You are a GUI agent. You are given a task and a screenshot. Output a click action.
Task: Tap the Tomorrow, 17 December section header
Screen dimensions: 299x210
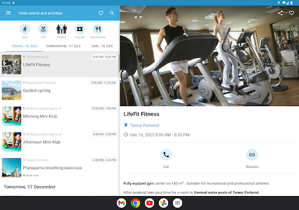coord(30,187)
